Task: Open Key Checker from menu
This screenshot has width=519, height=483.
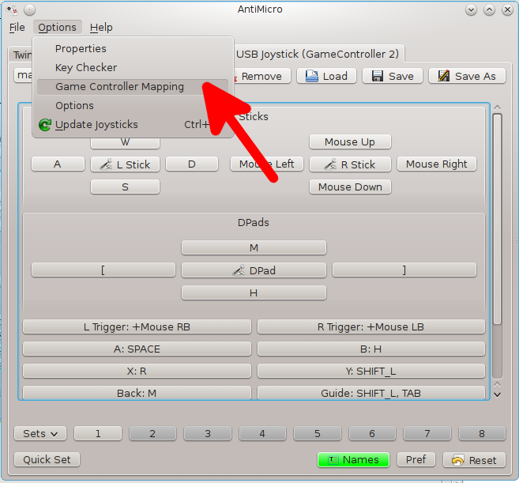Action: pyautogui.click(x=133, y=67)
